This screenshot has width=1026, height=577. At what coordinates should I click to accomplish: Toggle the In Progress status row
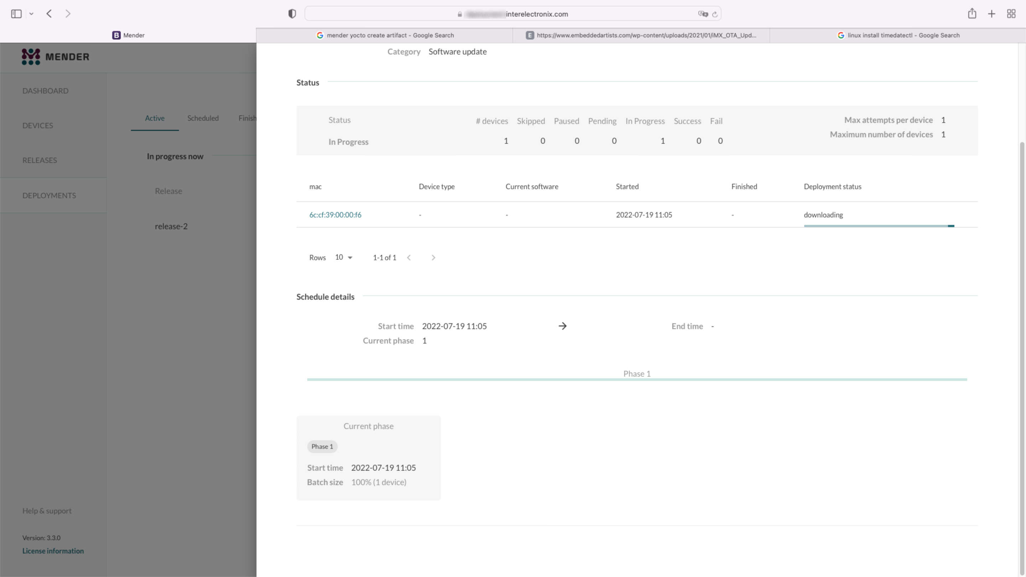tap(348, 141)
